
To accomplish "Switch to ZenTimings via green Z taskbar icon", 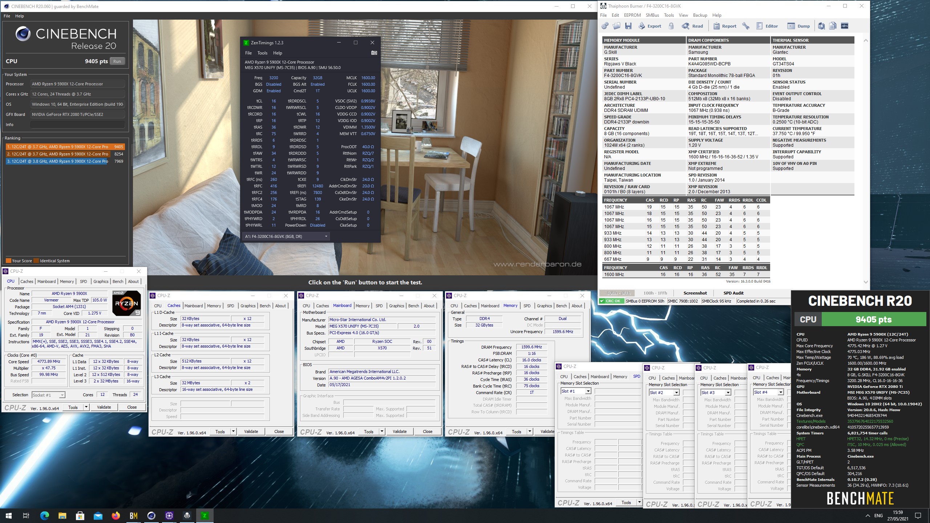I will click(205, 515).
